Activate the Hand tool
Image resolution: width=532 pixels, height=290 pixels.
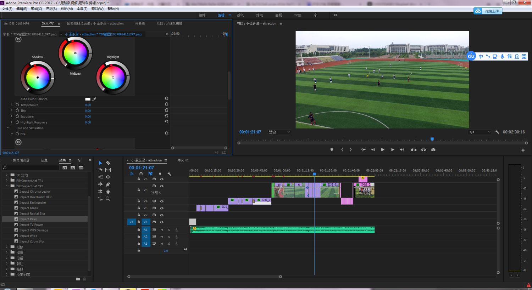(108, 191)
